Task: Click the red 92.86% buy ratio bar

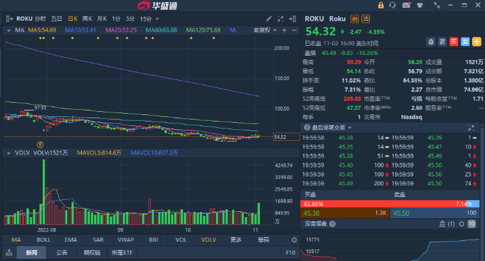Action: (x=383, y=204)
